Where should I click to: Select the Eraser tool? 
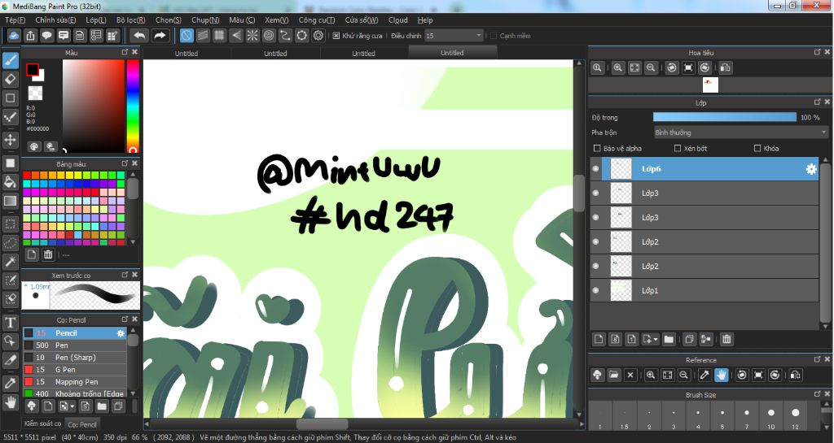(x=10, y=80)
